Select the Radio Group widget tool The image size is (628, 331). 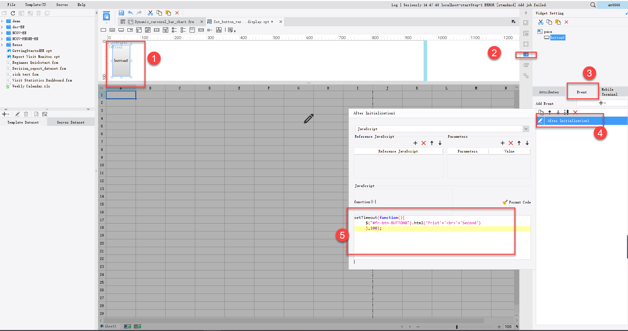tap(174, 30)
